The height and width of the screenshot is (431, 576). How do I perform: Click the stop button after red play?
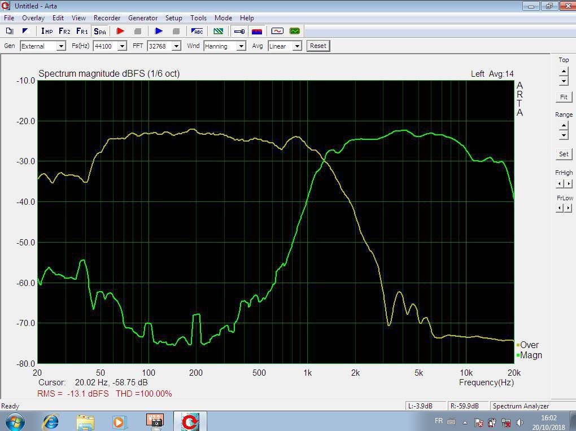point(138,31)
